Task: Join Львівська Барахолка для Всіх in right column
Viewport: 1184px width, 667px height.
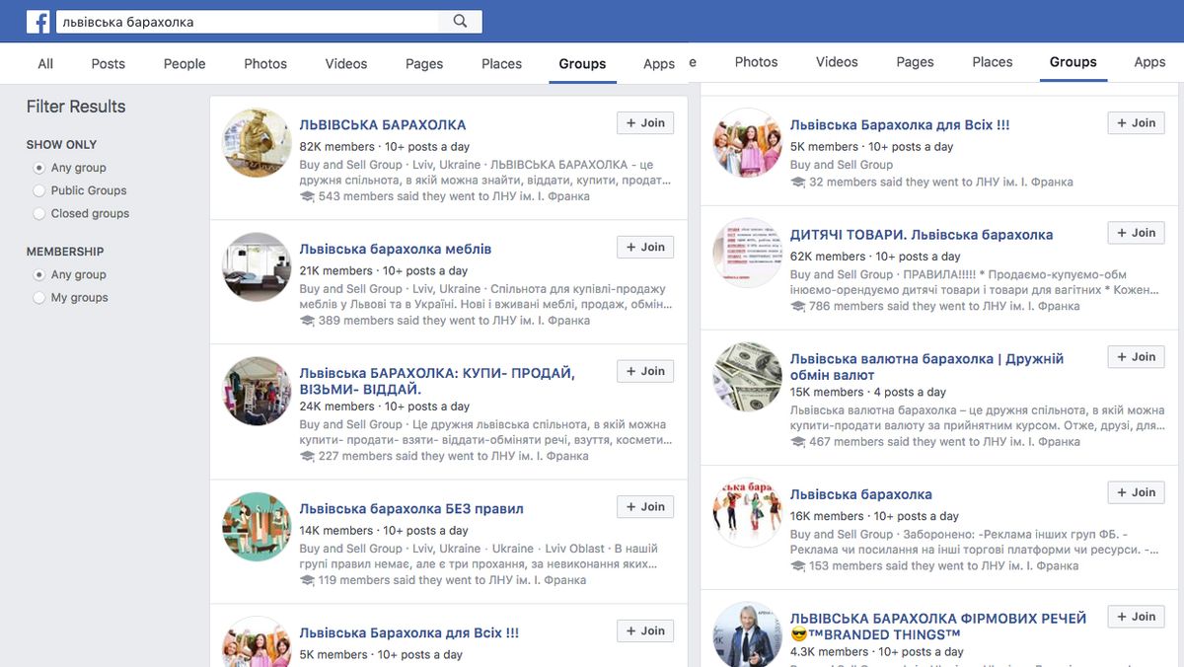Action: pyautogui.click(x=1137, y=123)
